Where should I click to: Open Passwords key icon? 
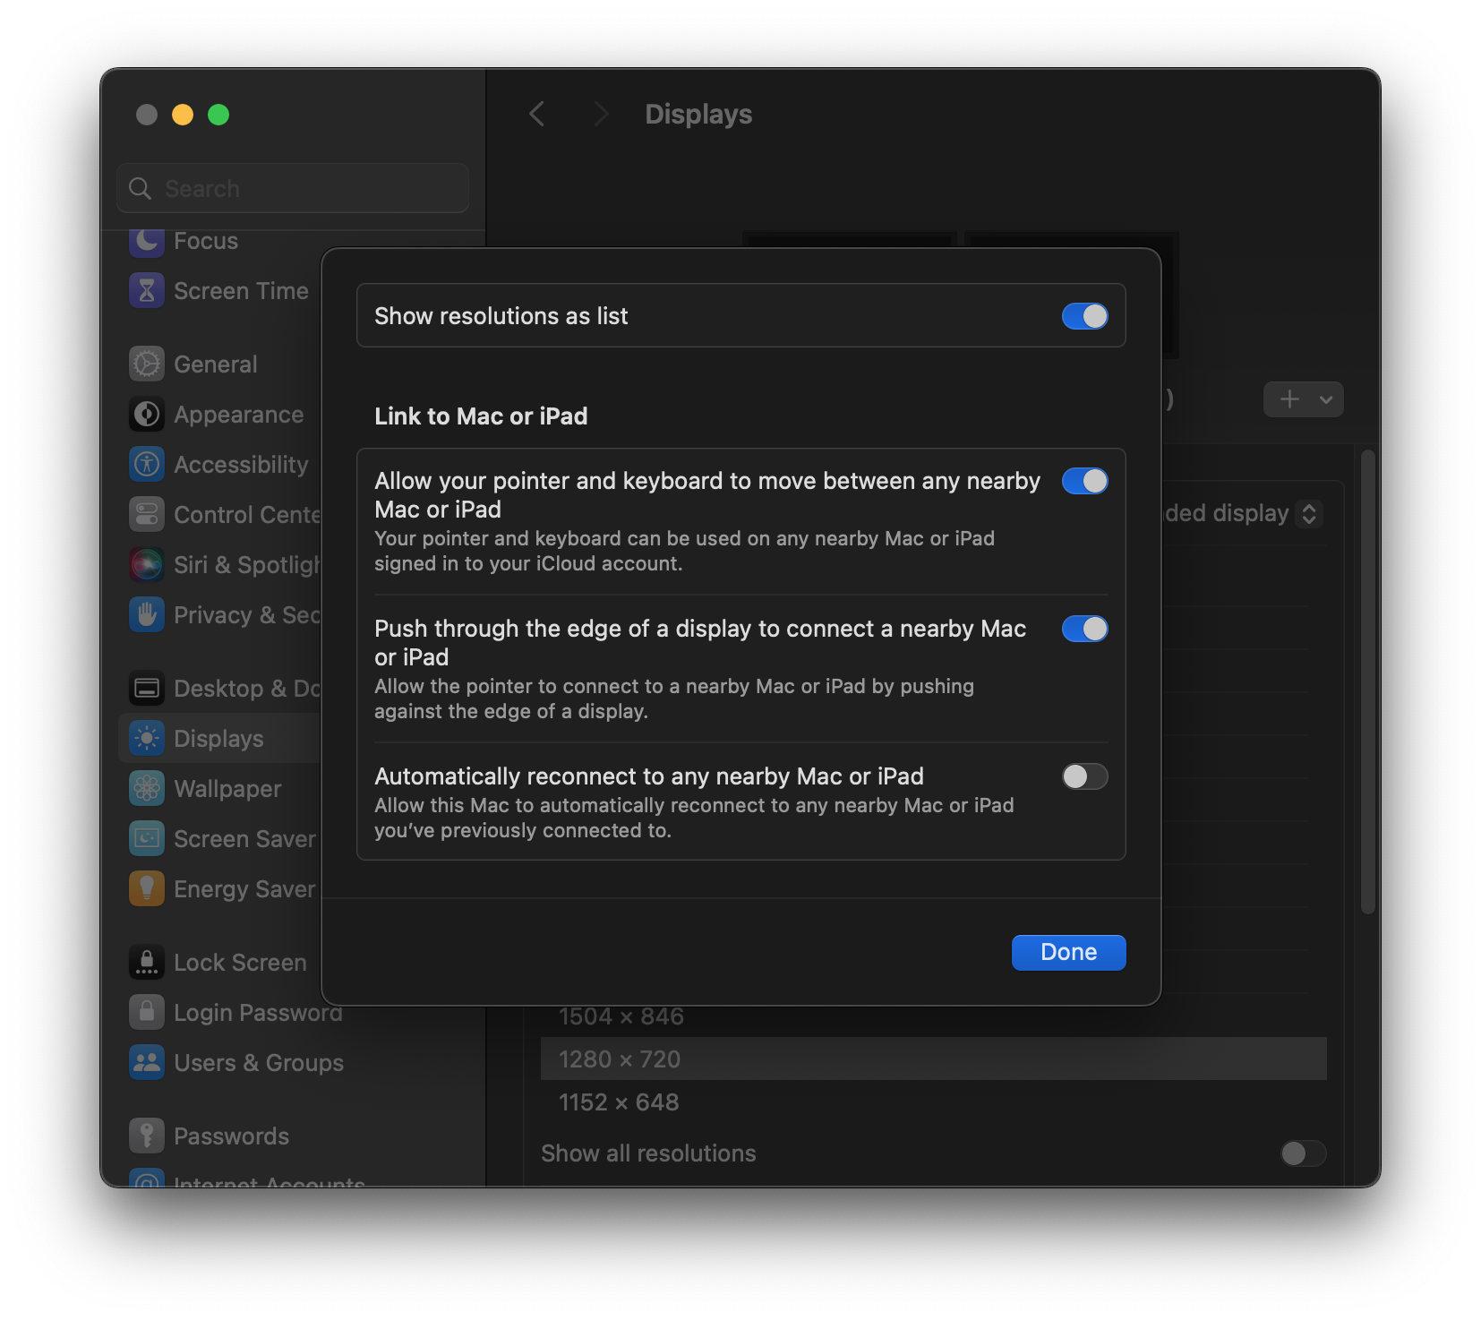point(147,1136)
